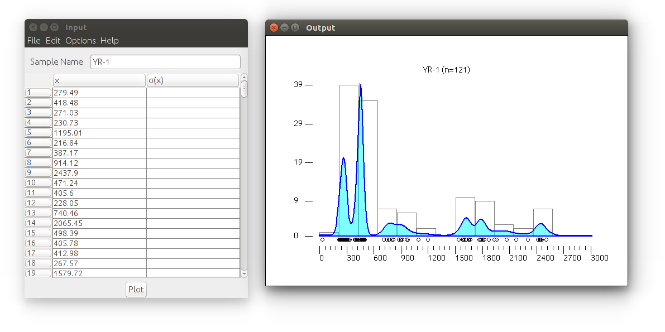Click the table scrollbar up arrow
The image size is (665, 332).
coord(244,78)
